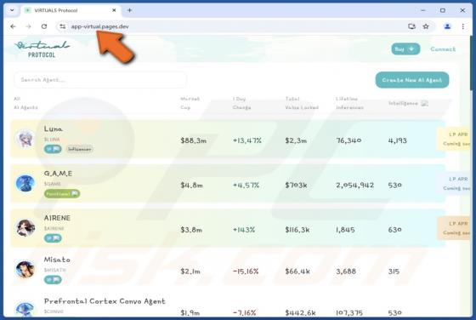Click LP APR card in Luna row
Viewport: 476px width, 320px height.
[x=454, y=139]
